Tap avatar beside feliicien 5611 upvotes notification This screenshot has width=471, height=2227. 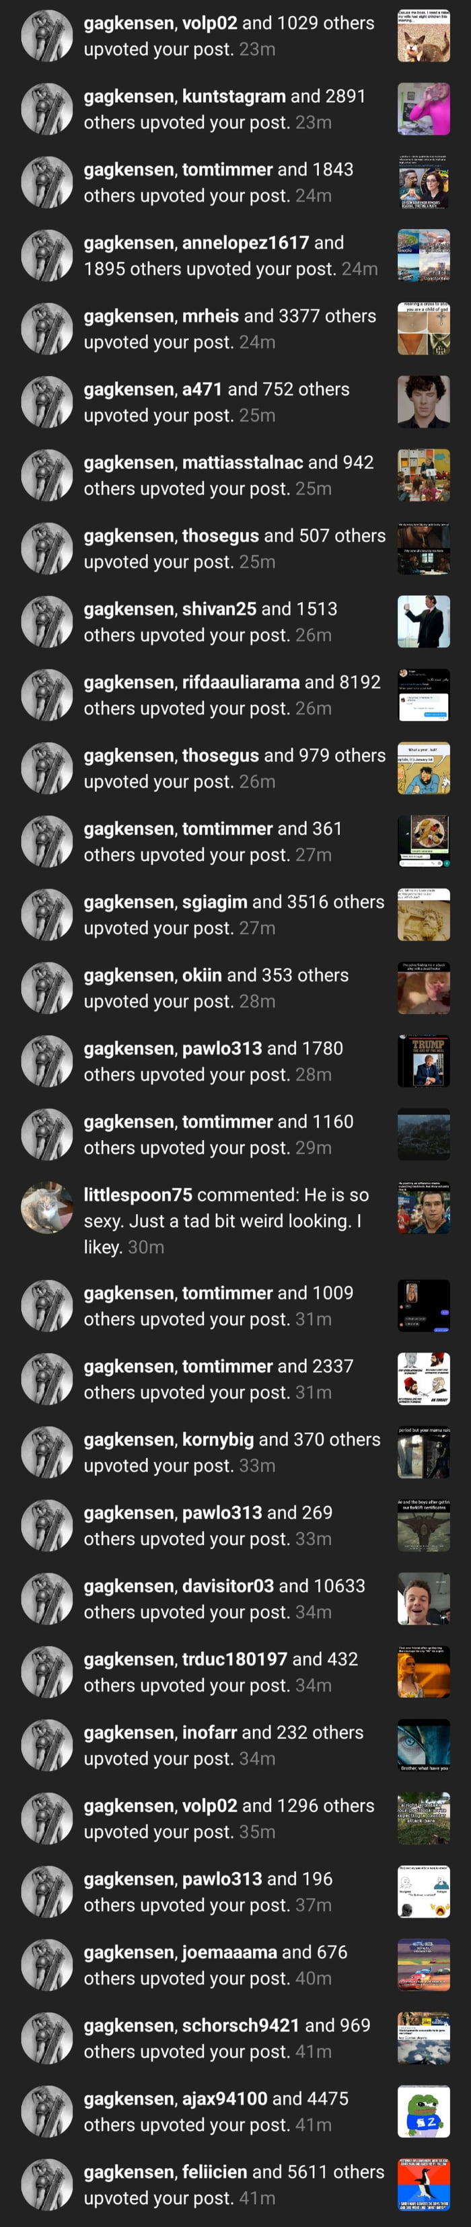pos(46,2185)
